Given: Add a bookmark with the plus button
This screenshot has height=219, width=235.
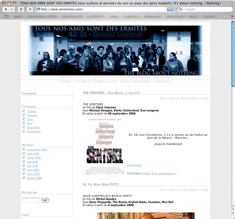Looking at the screenshot, I should click(30, 9).
